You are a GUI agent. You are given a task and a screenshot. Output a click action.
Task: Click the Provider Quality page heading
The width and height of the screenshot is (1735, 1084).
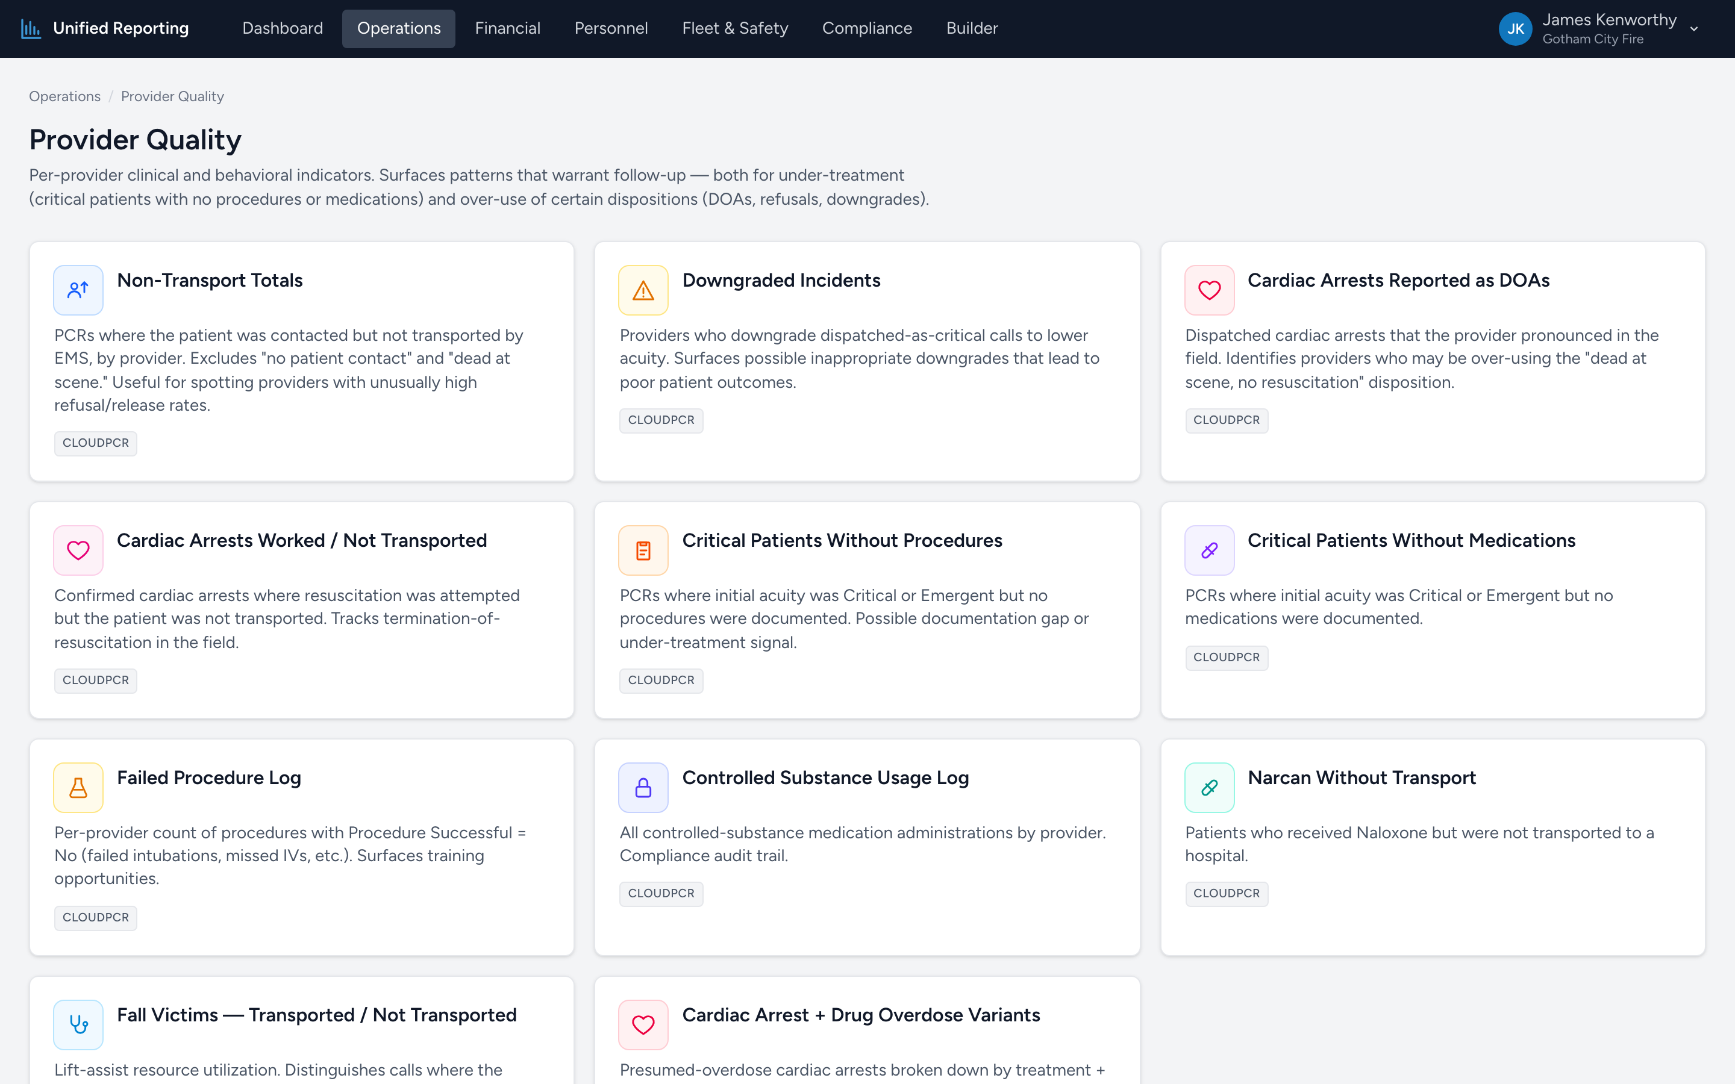pos(135,139)
